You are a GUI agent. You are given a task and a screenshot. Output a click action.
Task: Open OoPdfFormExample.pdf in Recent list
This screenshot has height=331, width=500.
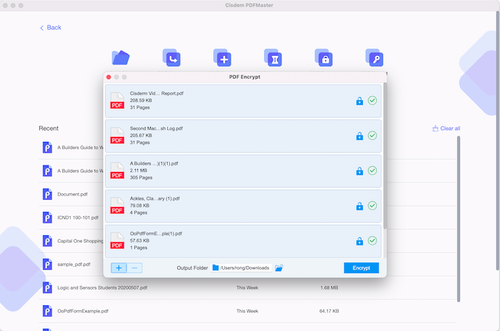(x=83, y=311)
